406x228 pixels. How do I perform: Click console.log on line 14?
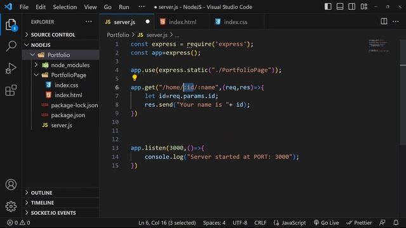(164, 156)
